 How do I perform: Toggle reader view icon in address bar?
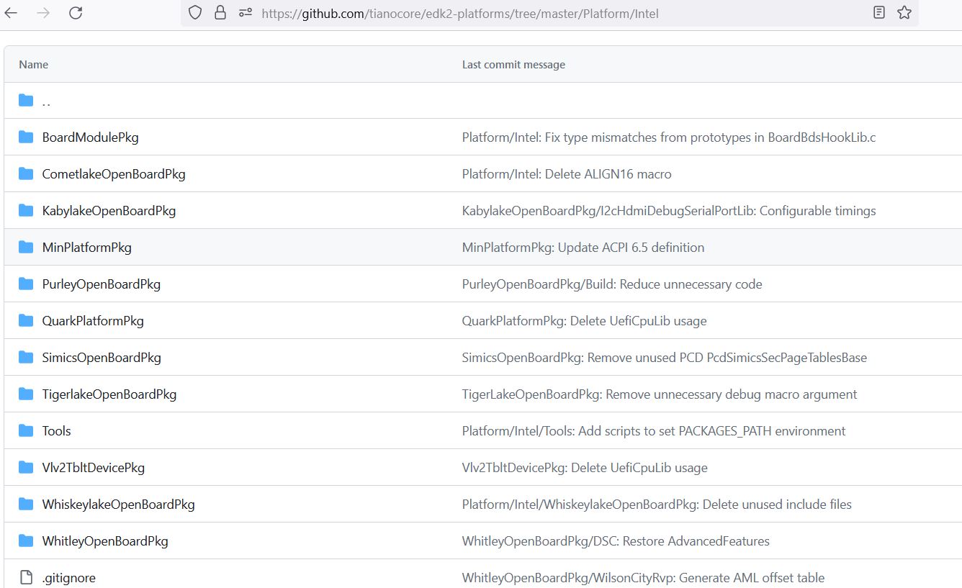(878, 13)
